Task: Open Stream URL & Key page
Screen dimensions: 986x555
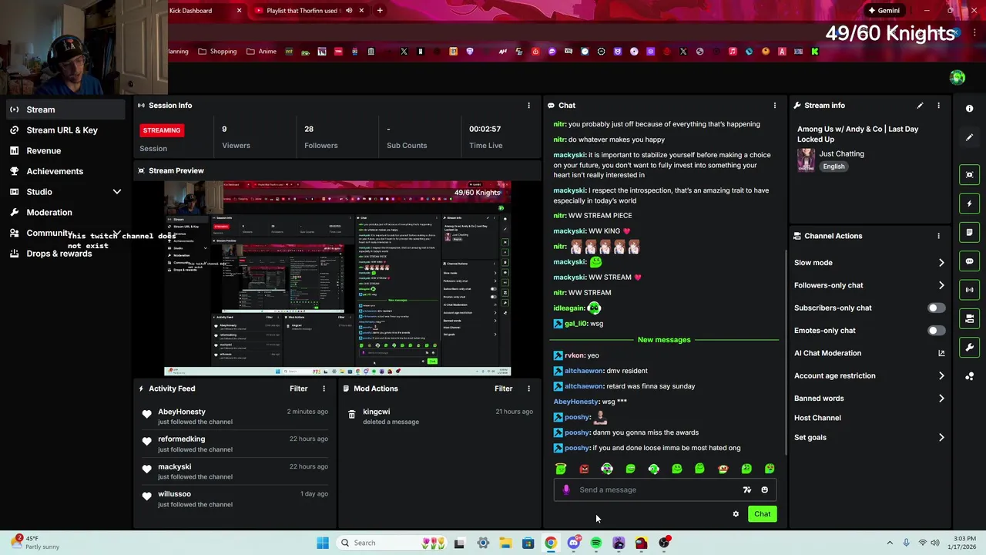Action: pyautogui.click(x=62, y=130)
